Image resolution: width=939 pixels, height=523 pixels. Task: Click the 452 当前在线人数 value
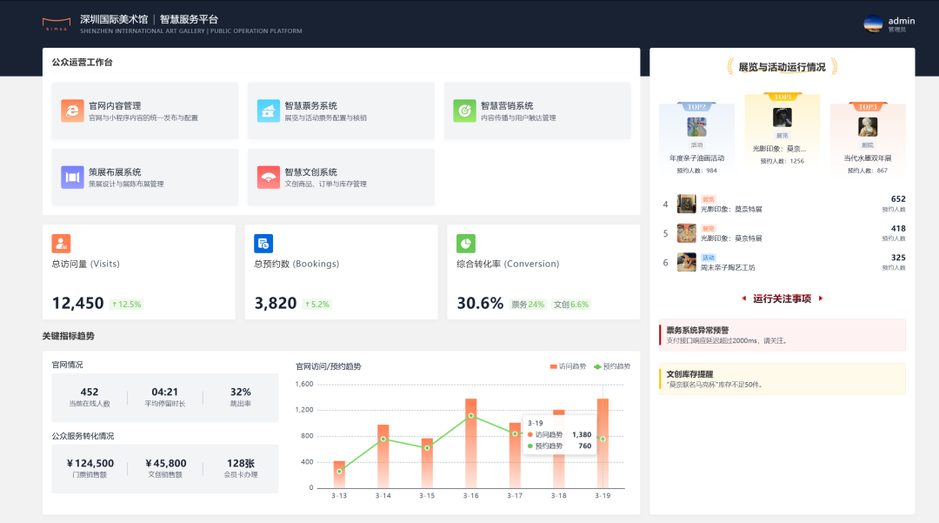(x=90, y=392)
